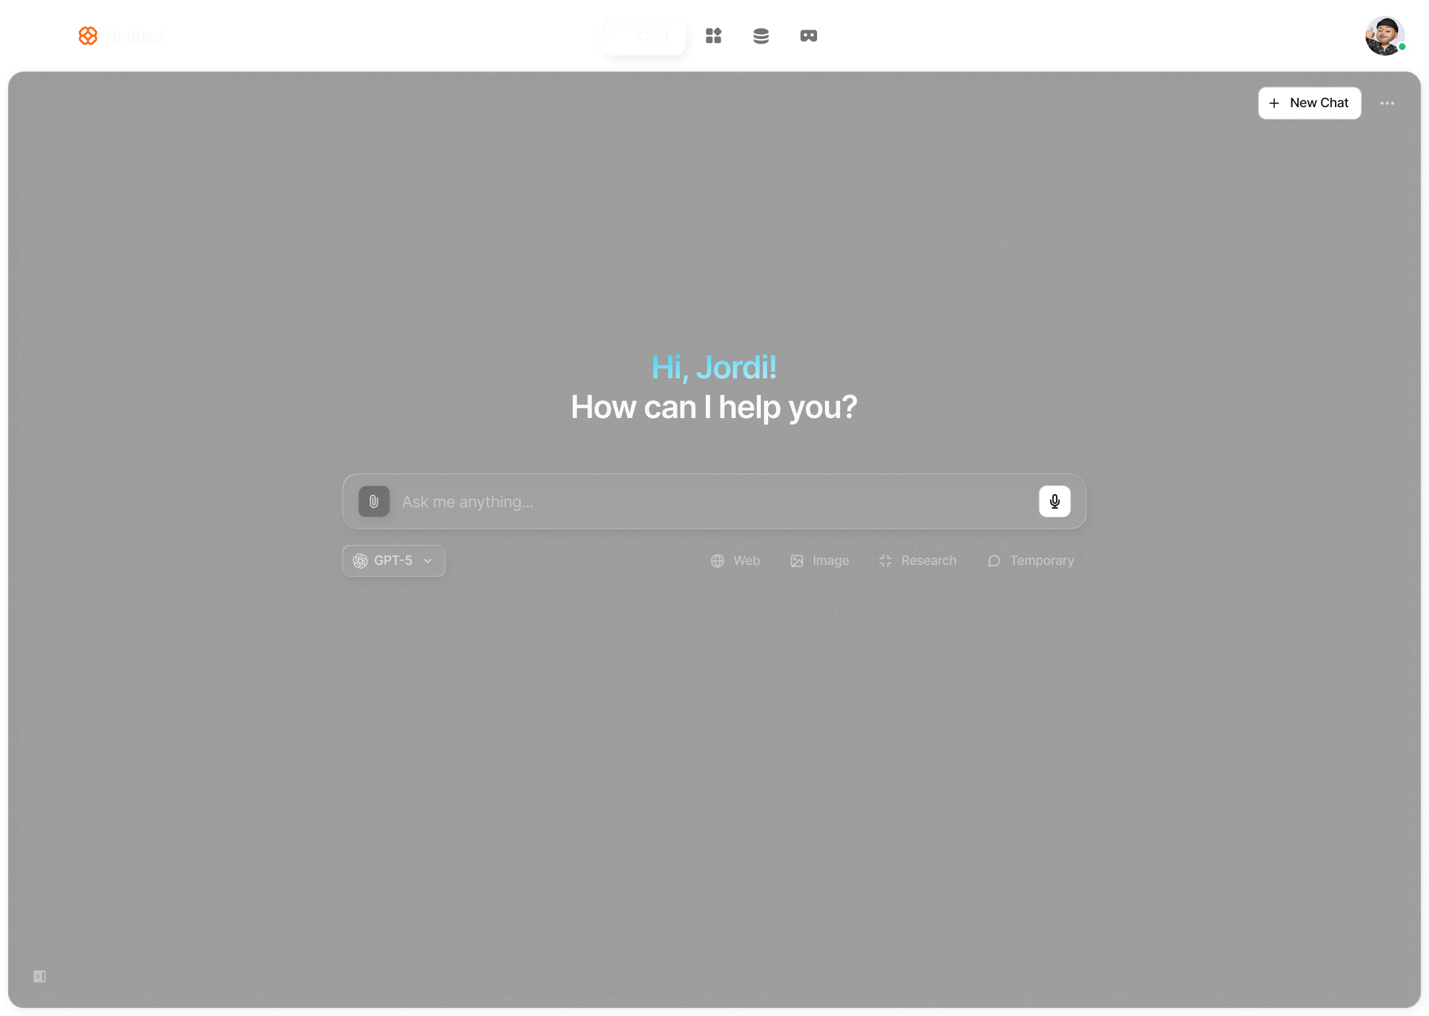Toggle Research mode on
The height and width of the screenshot is (1016, 1429).
tap(920, 560)
